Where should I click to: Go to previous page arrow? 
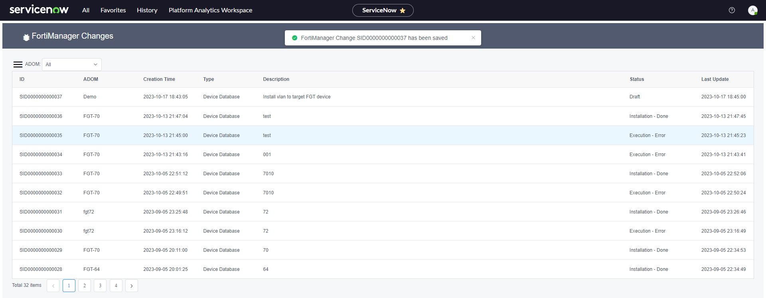click(x=53, y=286)
